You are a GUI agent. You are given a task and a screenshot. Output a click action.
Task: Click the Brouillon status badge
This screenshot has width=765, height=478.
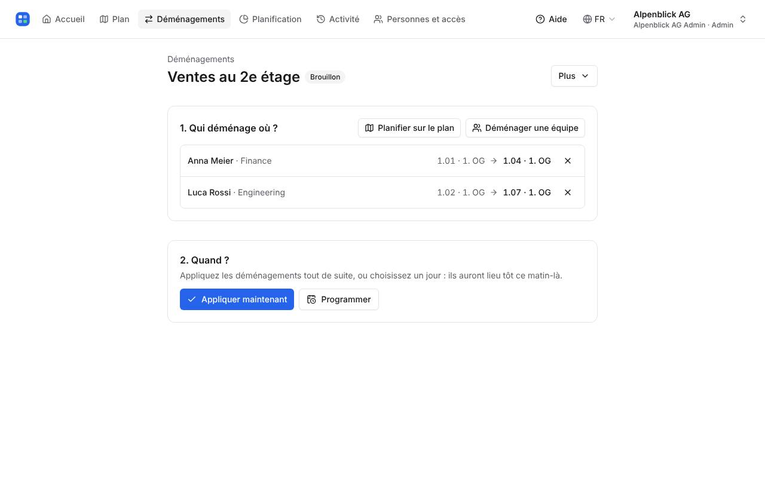pos(325,77)
